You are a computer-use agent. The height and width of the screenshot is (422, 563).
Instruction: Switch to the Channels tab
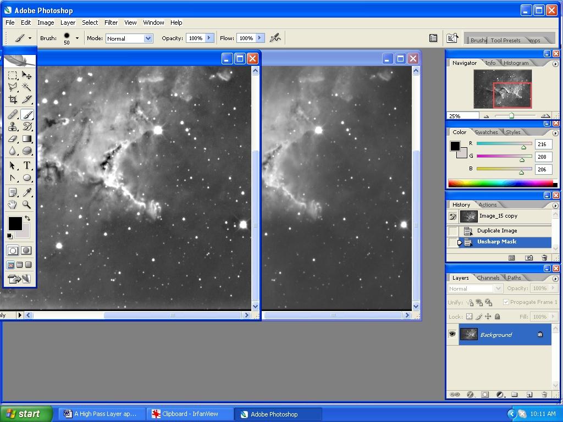click(488, 277)
